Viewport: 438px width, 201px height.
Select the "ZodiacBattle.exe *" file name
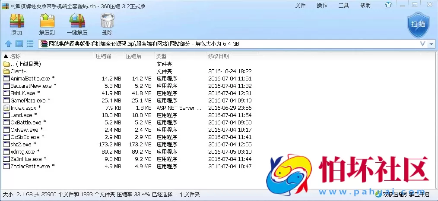pos(33,166)
